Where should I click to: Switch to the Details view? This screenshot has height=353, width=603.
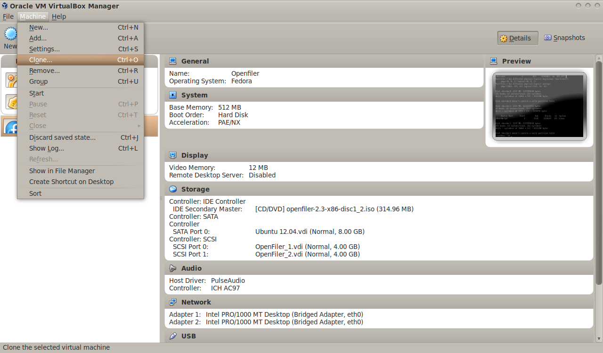518,38
